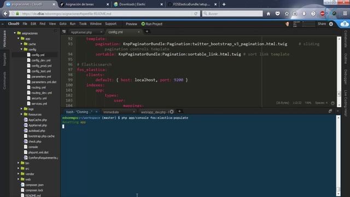This screenshot has height=197, width=350.
Task: Open the View menu
Action: tap(52, 24)
